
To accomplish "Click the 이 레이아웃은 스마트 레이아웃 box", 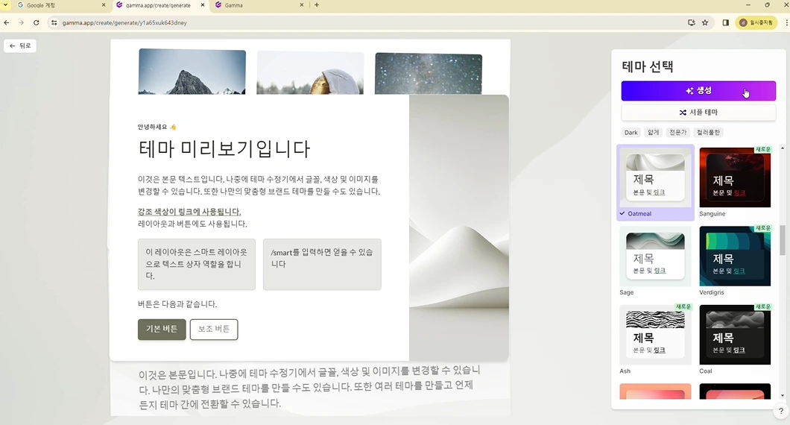I will 197,264.
